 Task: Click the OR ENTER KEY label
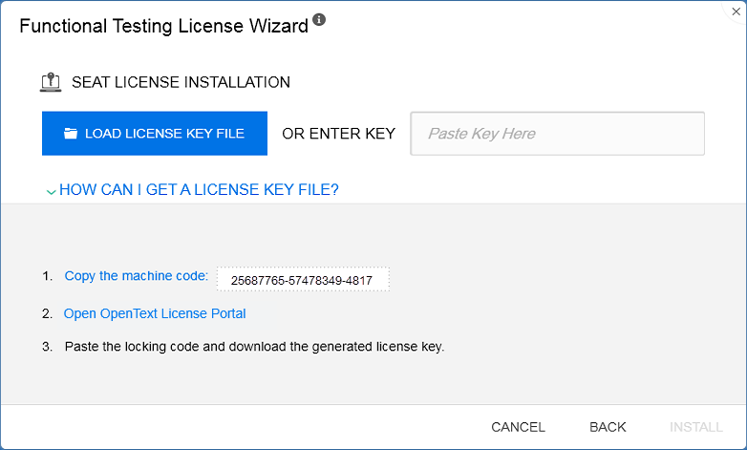point(338,134)
